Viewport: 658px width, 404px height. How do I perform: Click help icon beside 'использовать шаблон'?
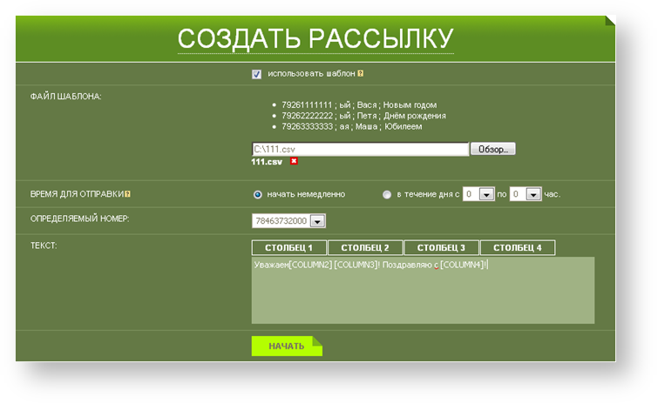click(361, 74)
